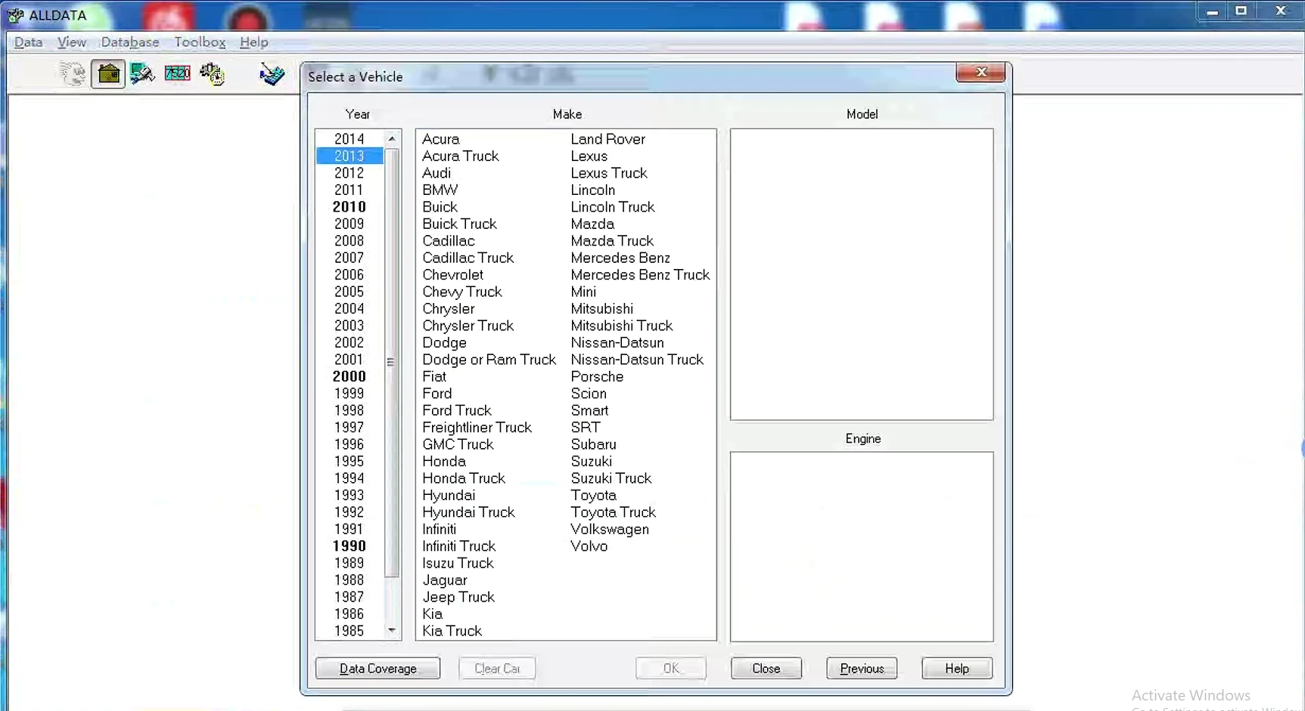
Task: Open the View menu
Action: tap(72, 42)
